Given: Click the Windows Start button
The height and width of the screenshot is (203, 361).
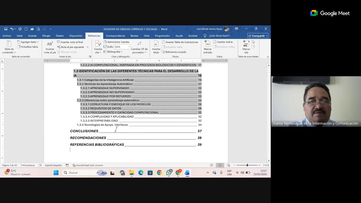Looking at the screenshot, I should tap(56, 173).
